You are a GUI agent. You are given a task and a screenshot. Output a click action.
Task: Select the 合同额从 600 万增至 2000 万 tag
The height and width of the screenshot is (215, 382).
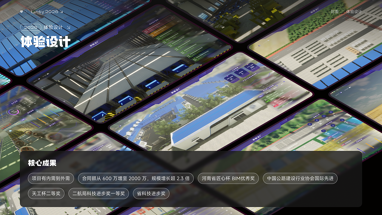[136, 179]
